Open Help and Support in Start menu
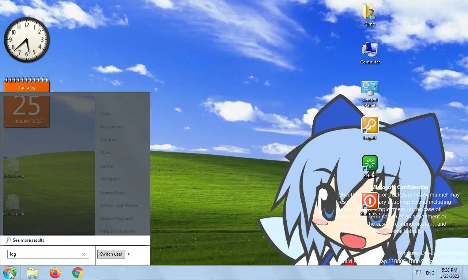 (117, 231)
